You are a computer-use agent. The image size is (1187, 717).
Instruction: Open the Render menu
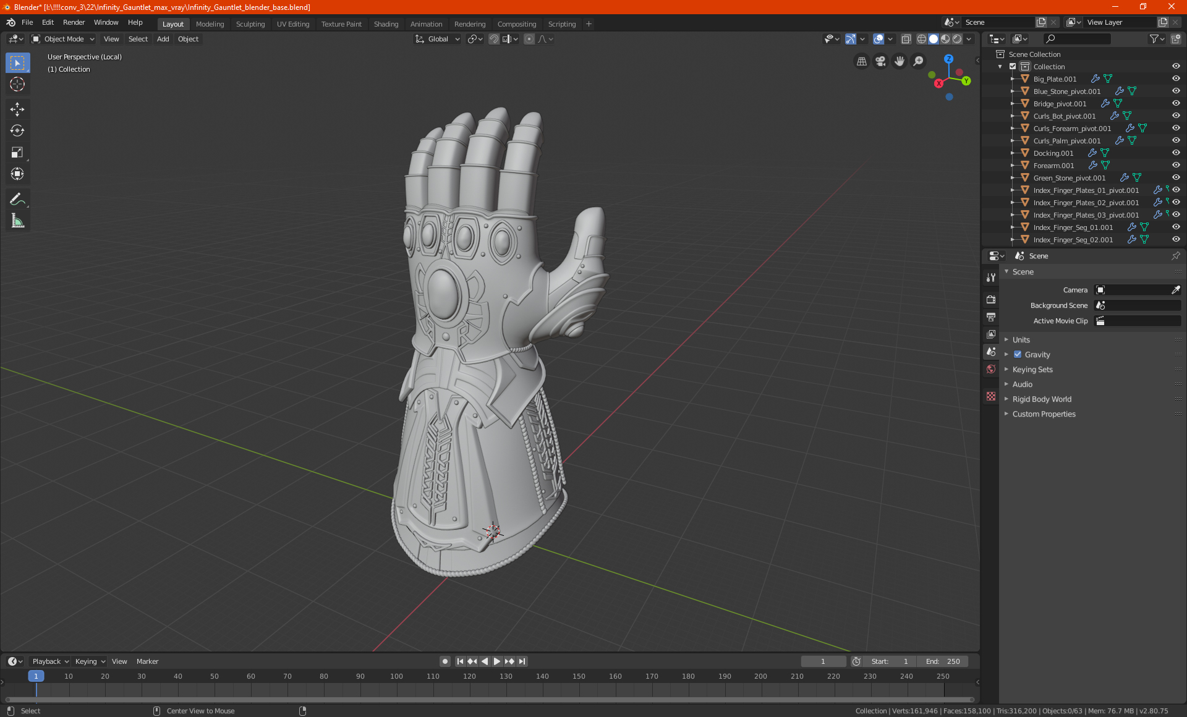click(x=74, y=22)
